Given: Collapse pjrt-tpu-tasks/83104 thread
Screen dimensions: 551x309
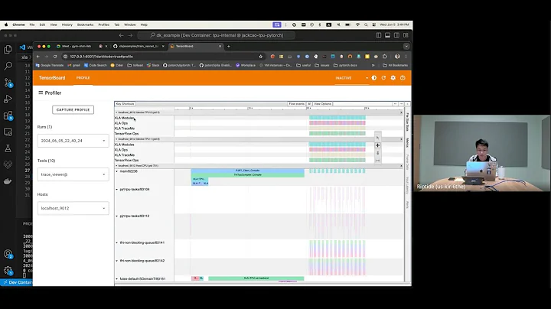Looking at the screenshot, I should pos(117,189).
